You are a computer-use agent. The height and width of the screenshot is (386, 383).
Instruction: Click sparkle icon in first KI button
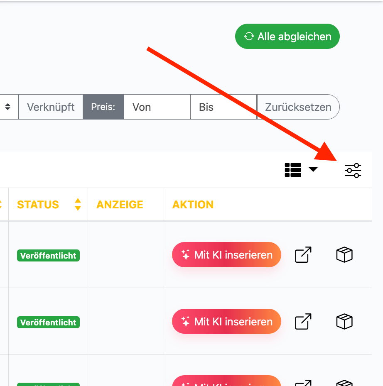pos(185,255)
